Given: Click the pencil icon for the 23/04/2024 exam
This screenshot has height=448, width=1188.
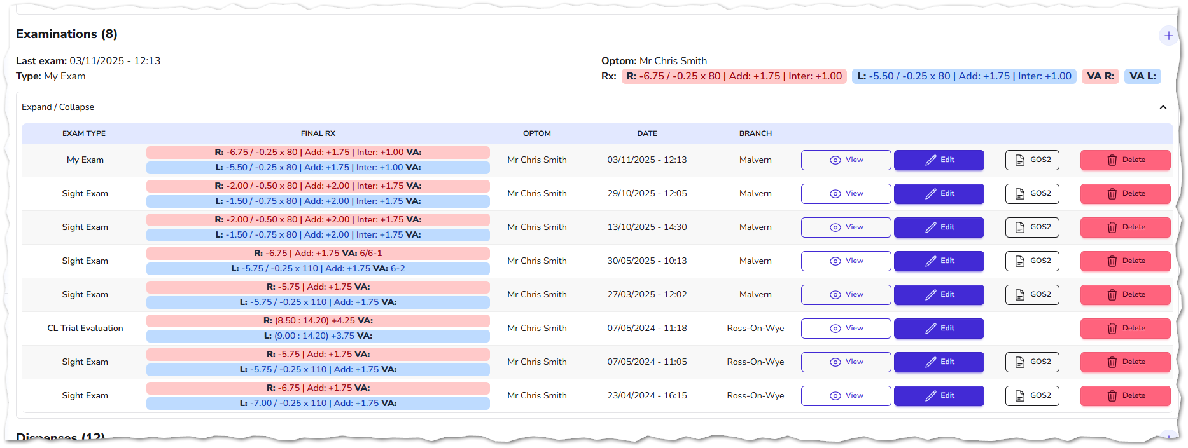Looking at the screenshot, I should tap(930, 396).
